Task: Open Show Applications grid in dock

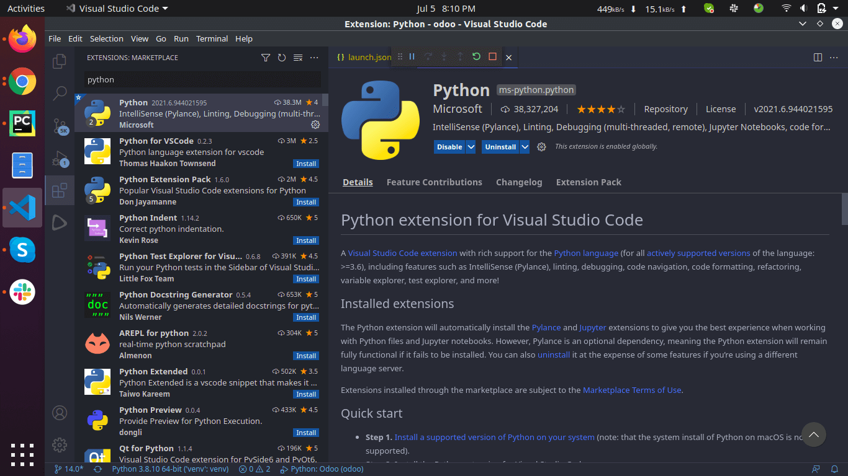Action: tap(22, 454)
